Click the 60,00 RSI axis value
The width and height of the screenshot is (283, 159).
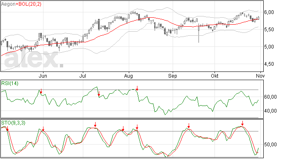(270, 97)
